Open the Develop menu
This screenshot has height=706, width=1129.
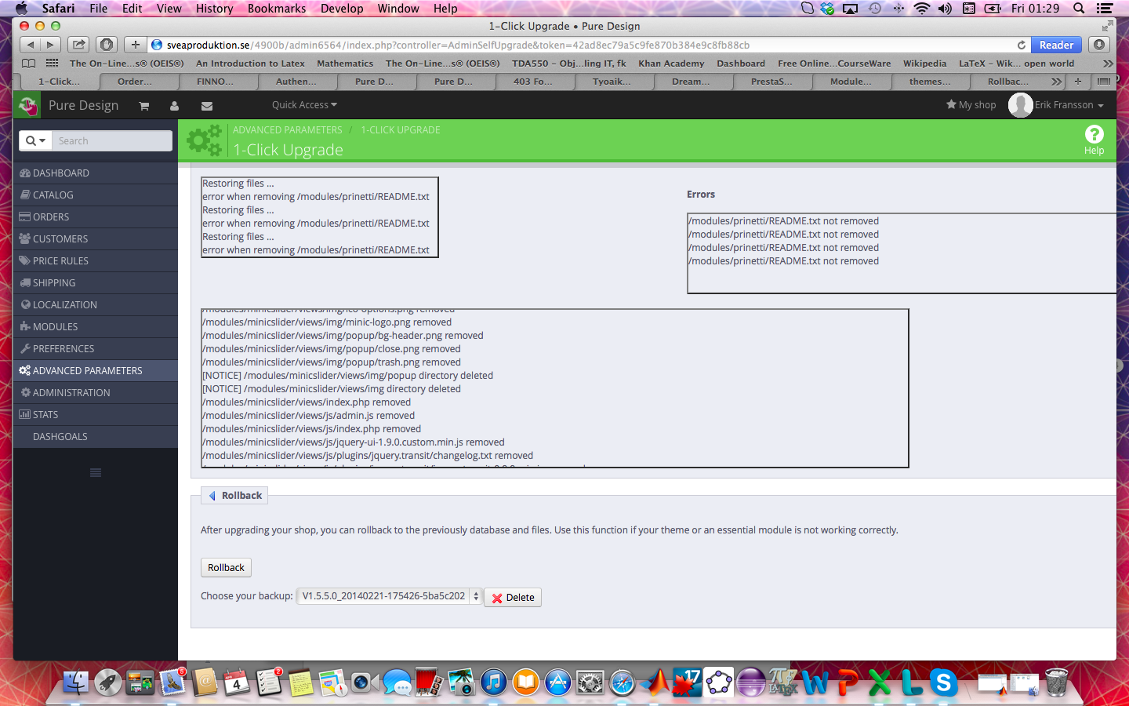(342, 9)
